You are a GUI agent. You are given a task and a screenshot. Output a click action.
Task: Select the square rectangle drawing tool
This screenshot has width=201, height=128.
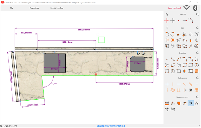click(185, 65)
